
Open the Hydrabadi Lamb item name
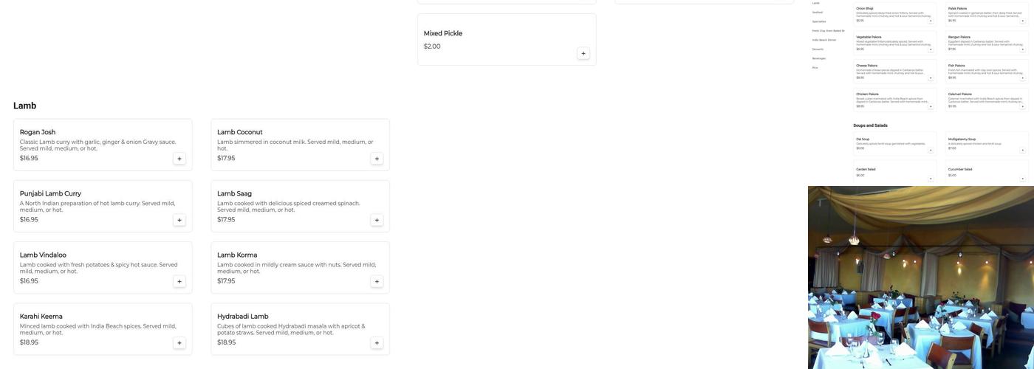242,317
